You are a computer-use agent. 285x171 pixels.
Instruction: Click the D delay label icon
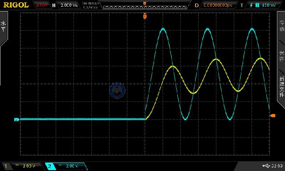click(196, 5)
